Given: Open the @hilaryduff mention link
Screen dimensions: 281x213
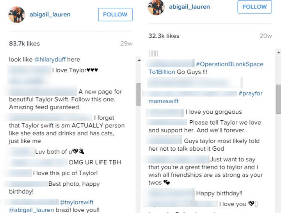Looking at the screenshot, I should (x=50, y=59).
